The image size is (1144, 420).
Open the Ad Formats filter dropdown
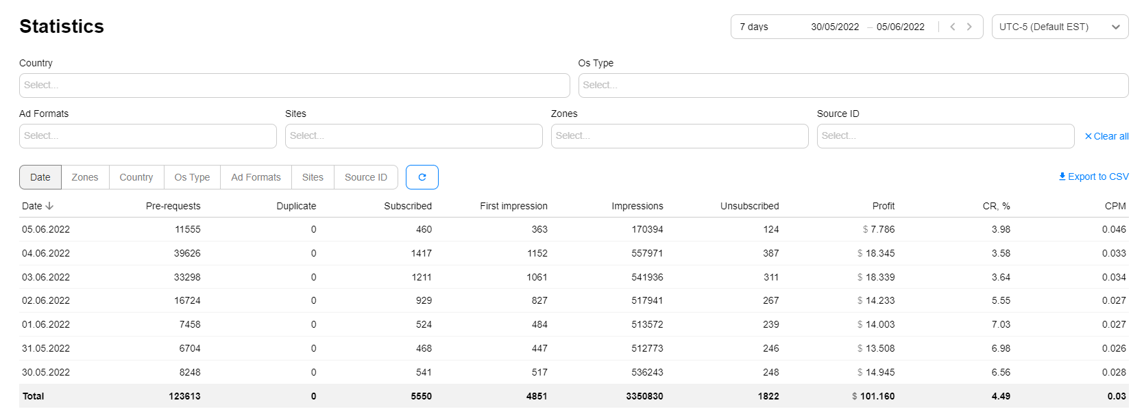coord(147,136)
